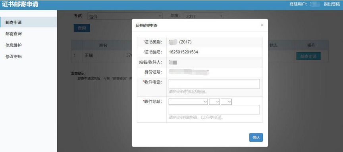Open the 考试 dropdown showing 造价
343x152 pixels.
click(125, 16)
